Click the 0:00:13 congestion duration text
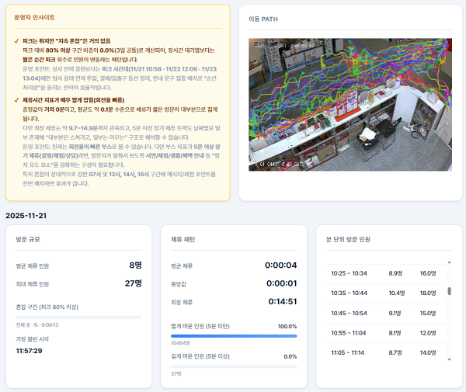This screenshot has width=466, height=392. tap(50, 325)
